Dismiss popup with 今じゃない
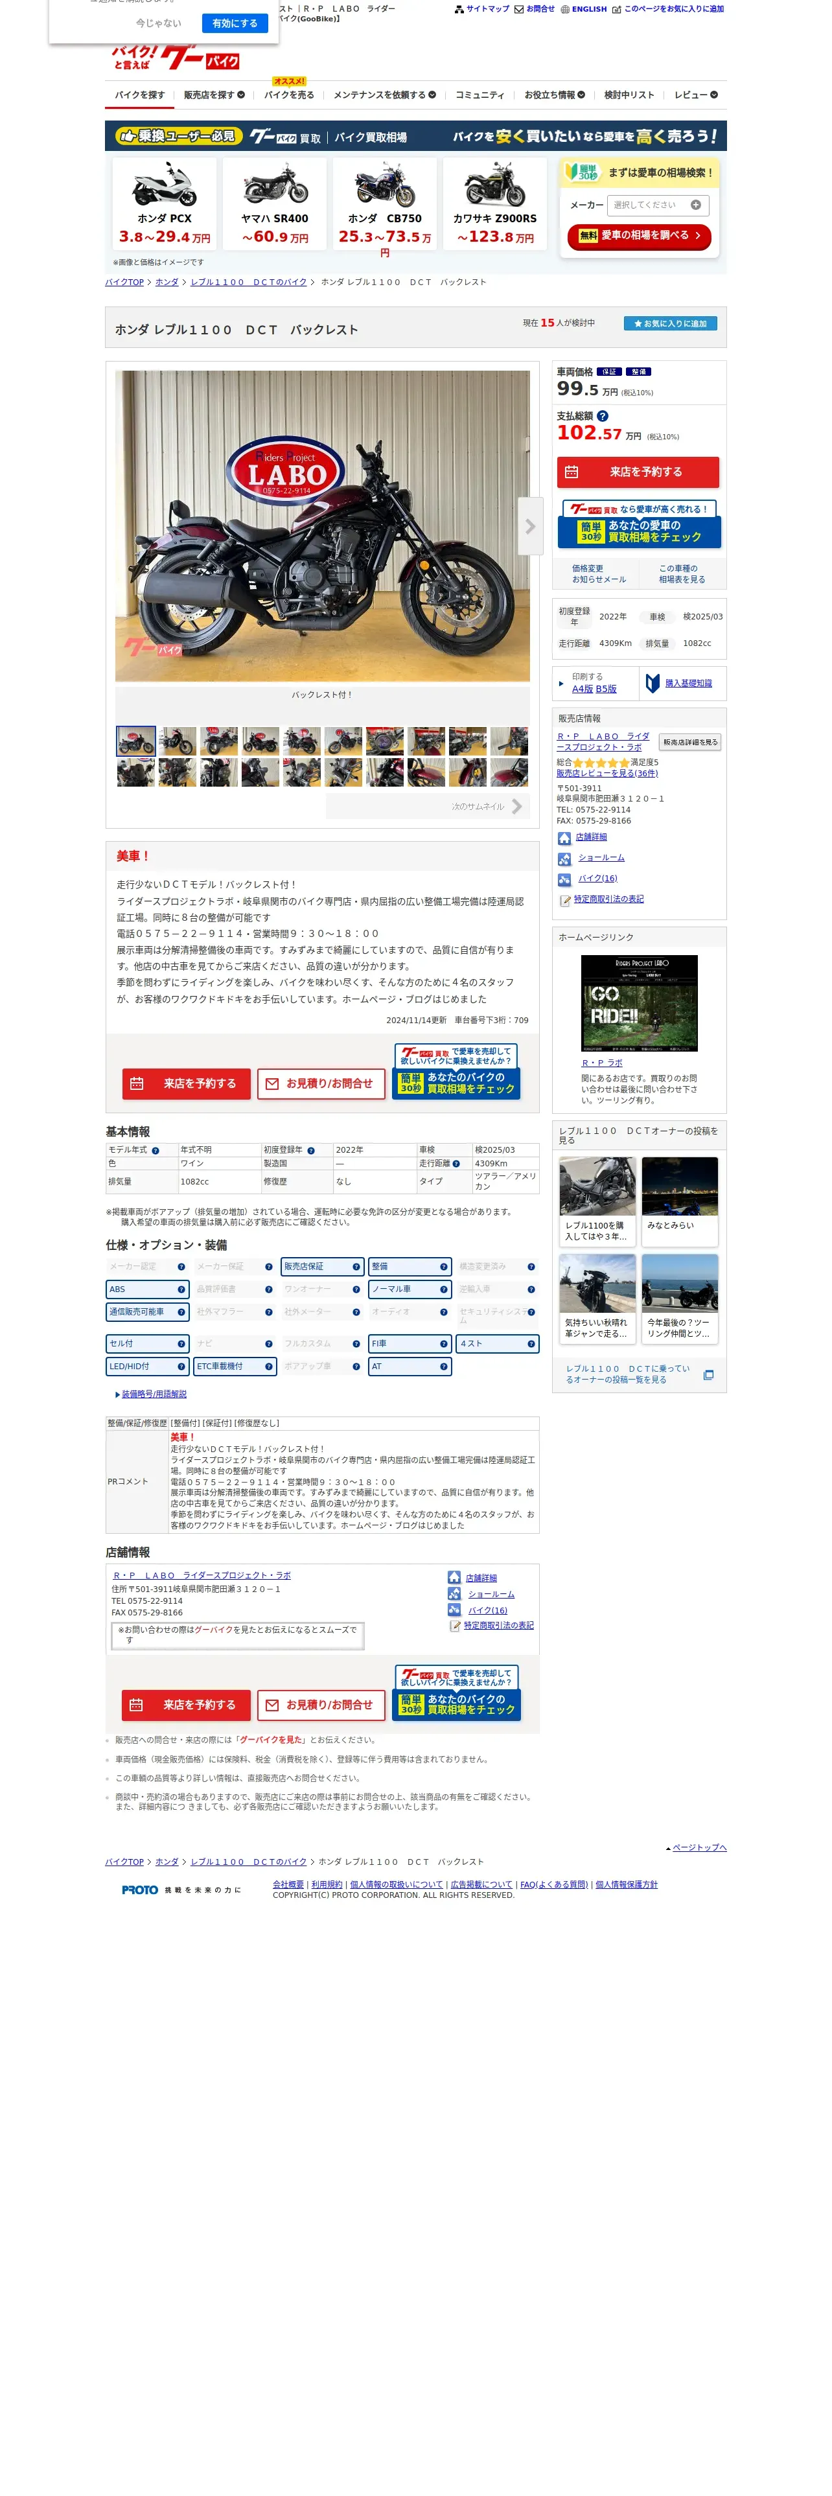This screenshot has width=832, height=2496. coord(158,23)
